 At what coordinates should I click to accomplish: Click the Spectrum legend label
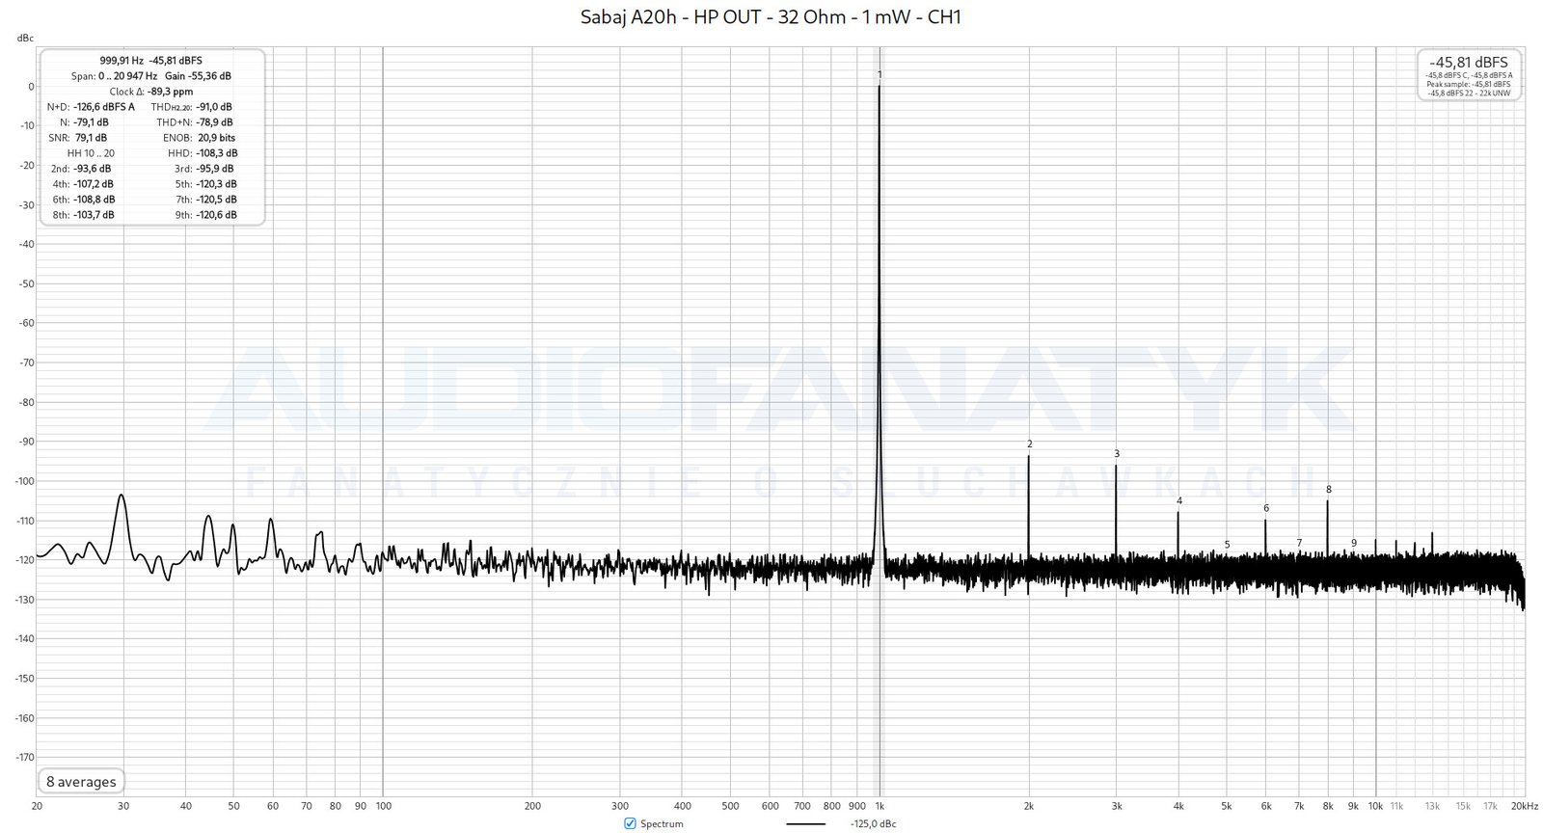662,824
